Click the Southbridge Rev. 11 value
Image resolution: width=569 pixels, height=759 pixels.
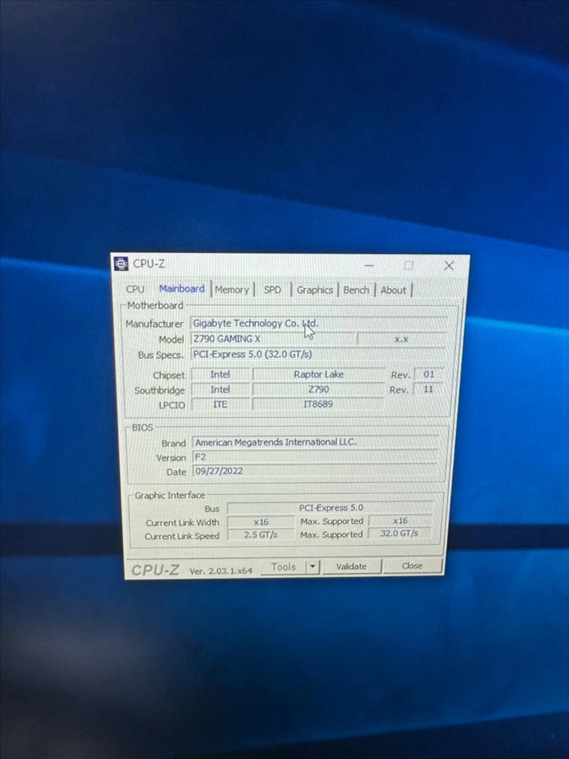click(x=428, y=389)
